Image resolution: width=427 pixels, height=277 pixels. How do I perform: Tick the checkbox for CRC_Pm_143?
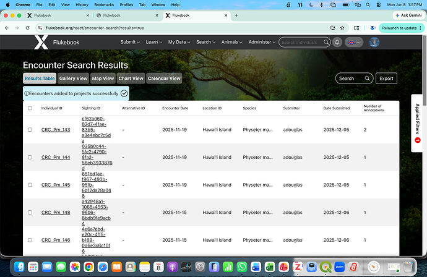coord(30,130)
